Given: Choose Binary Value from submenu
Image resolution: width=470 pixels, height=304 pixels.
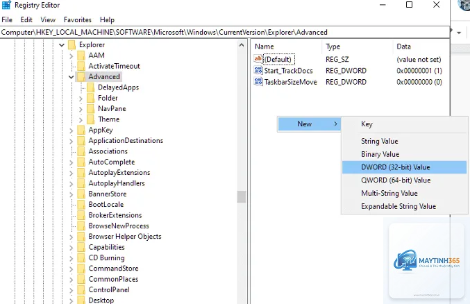Looking at the screenshot, I should 404,154.
